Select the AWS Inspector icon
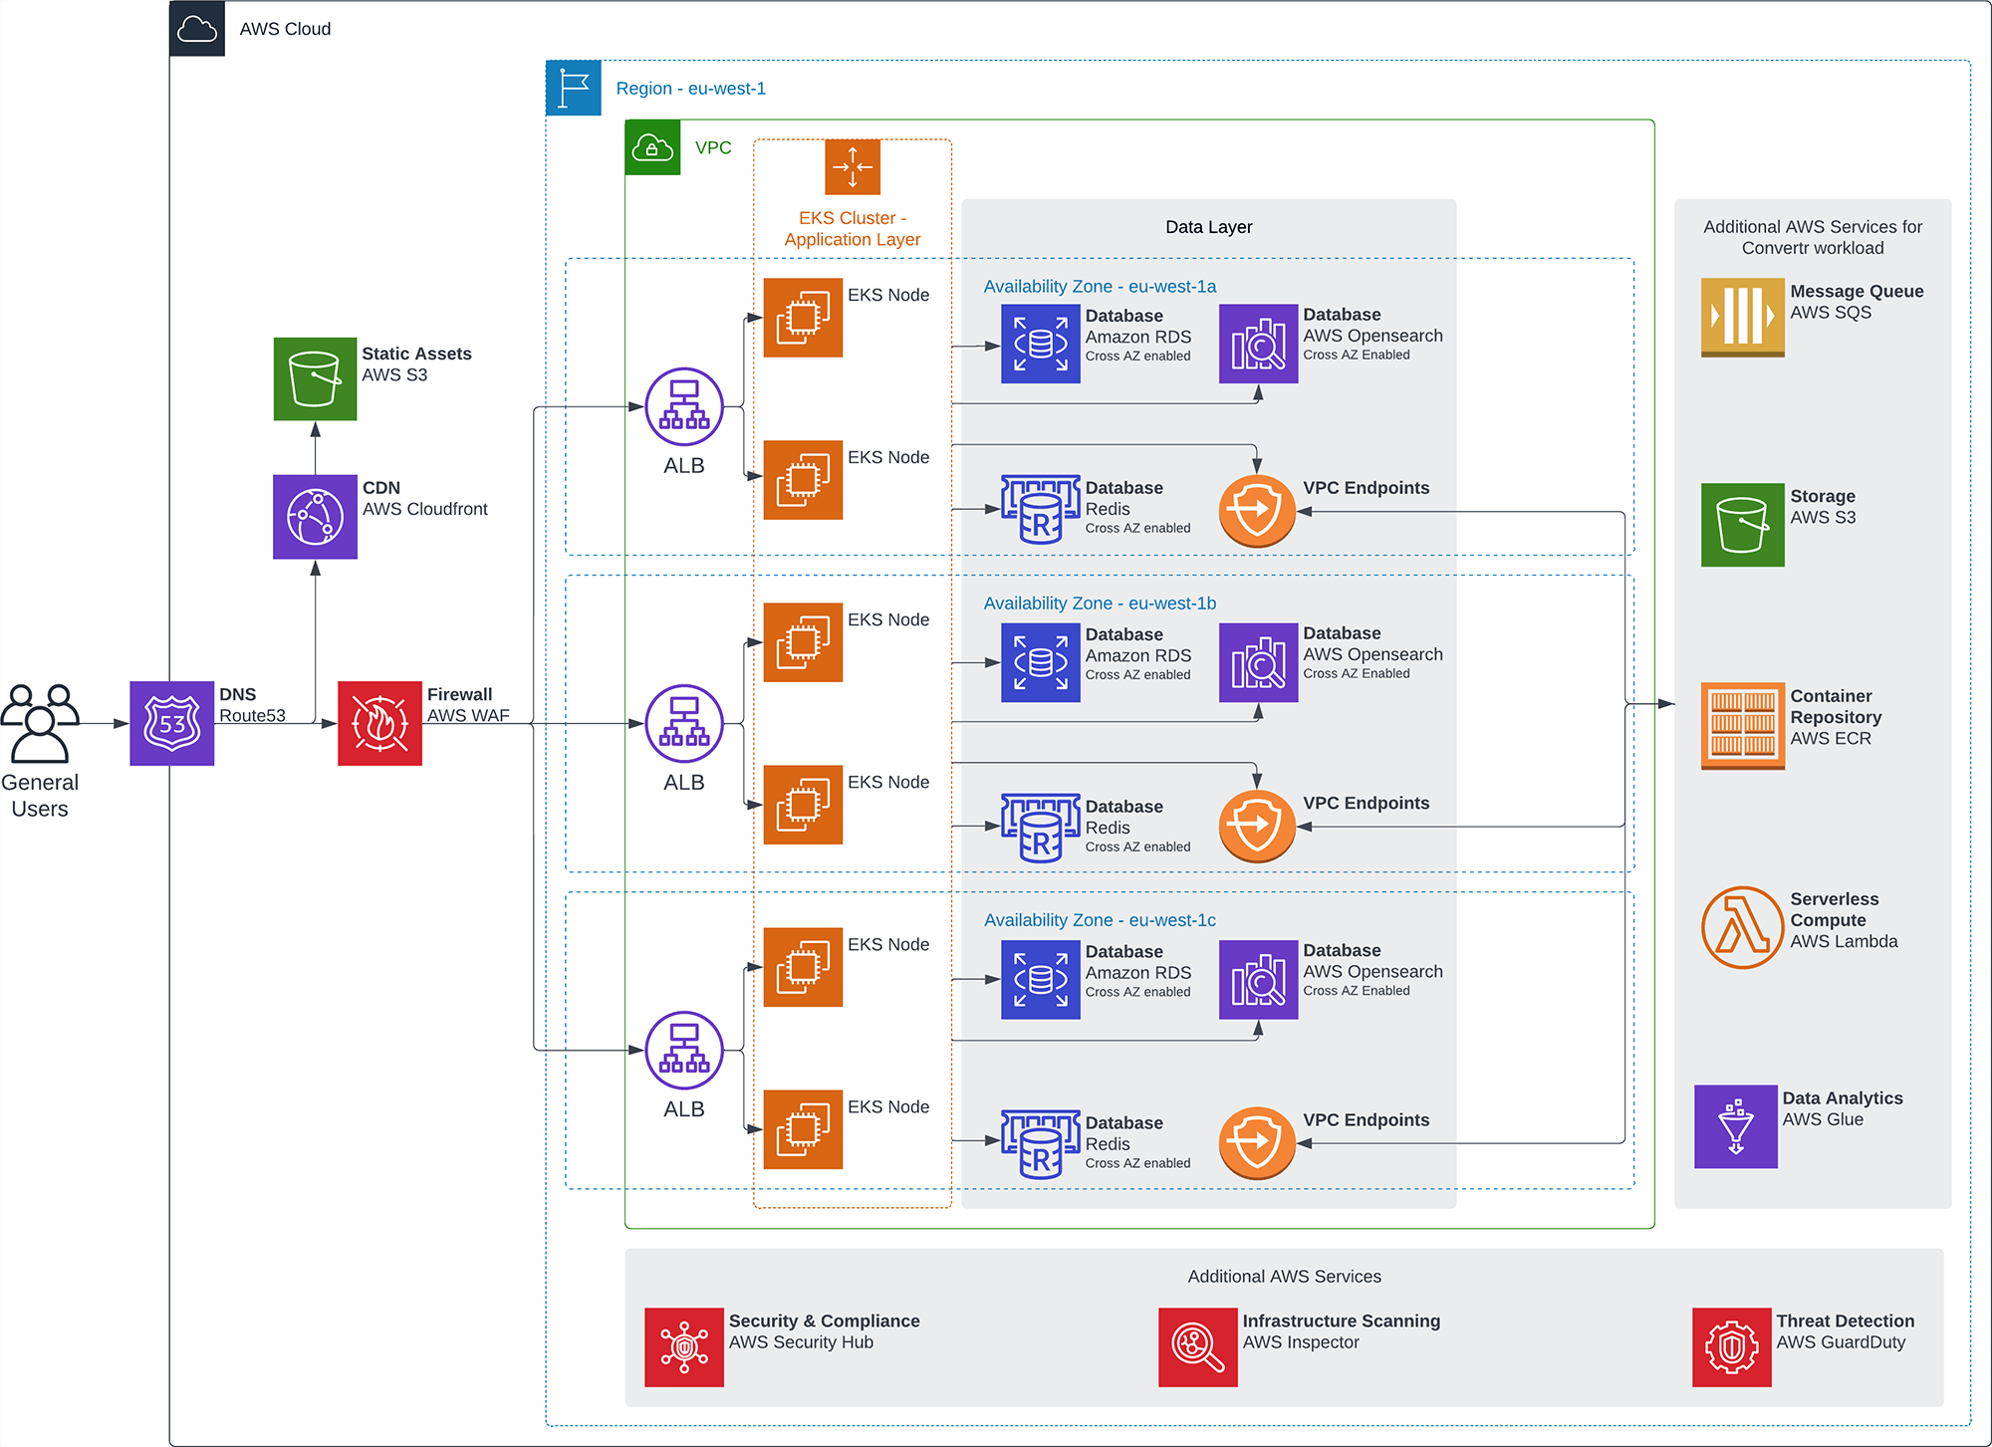The image size is (1992, 1447). pos(1198,1347)
